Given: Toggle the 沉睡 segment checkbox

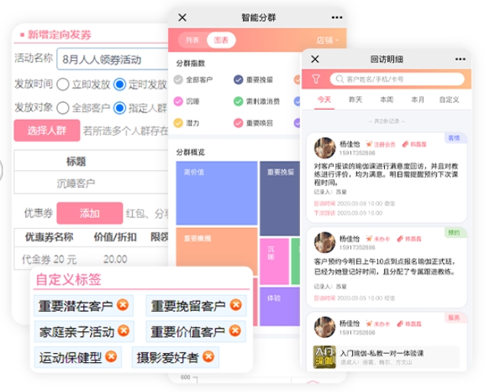Looking at the screenshot, I should 178,101.
